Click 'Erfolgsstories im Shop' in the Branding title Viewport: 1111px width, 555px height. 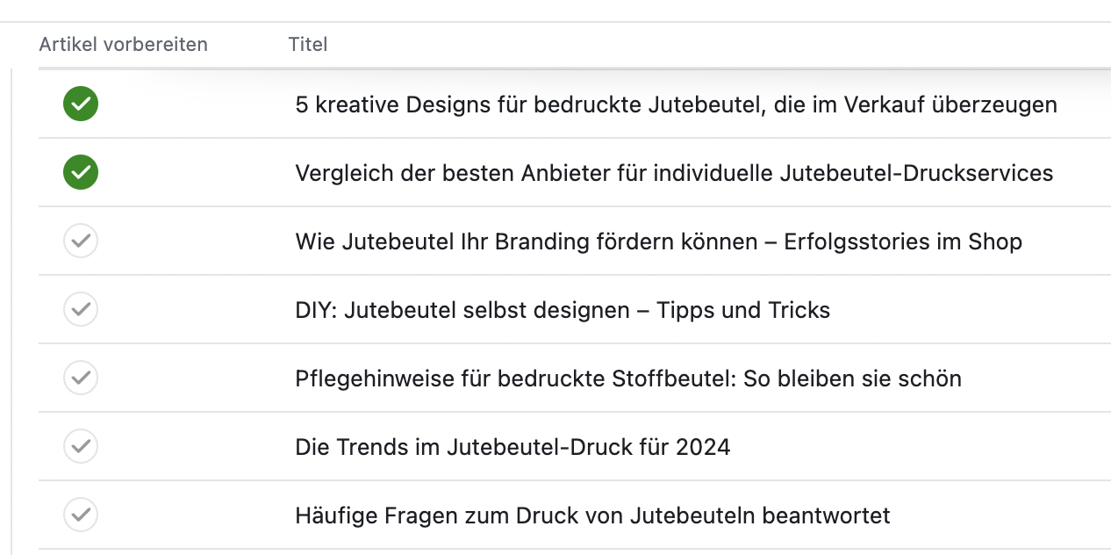903,241
